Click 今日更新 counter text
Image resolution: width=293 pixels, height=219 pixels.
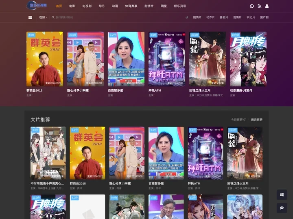(x=238, y=120)
